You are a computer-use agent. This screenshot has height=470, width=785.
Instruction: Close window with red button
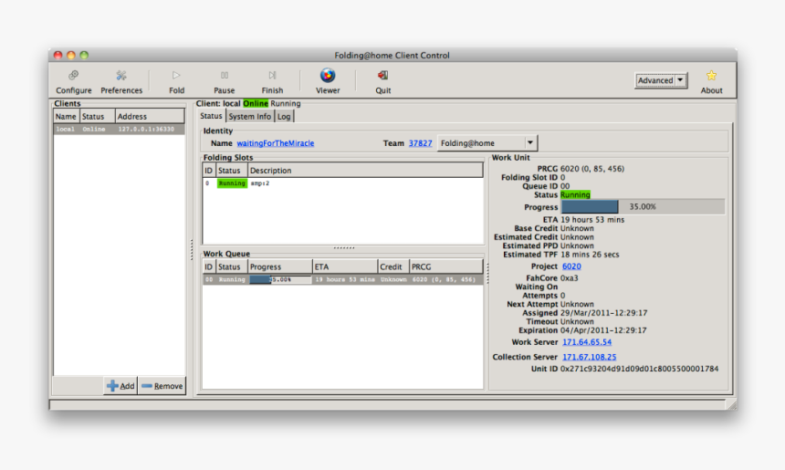click(x=58, y=55)
